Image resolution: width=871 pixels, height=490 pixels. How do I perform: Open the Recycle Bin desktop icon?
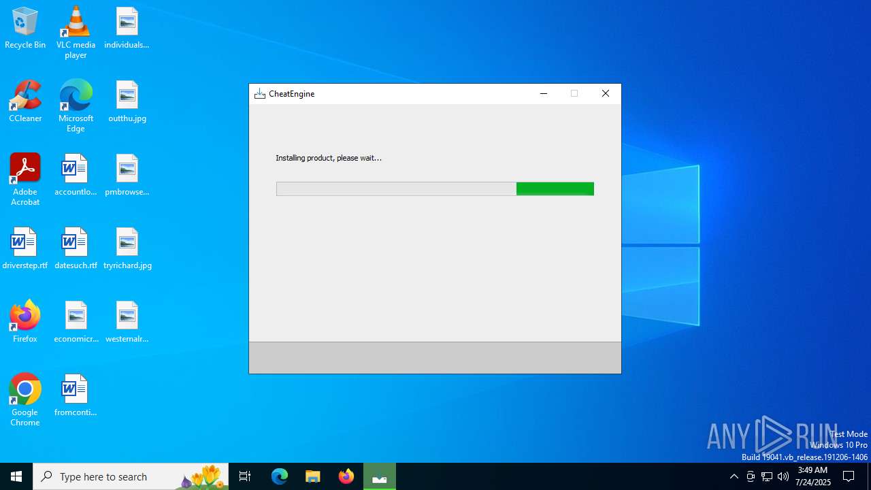(x=25, y=27)
